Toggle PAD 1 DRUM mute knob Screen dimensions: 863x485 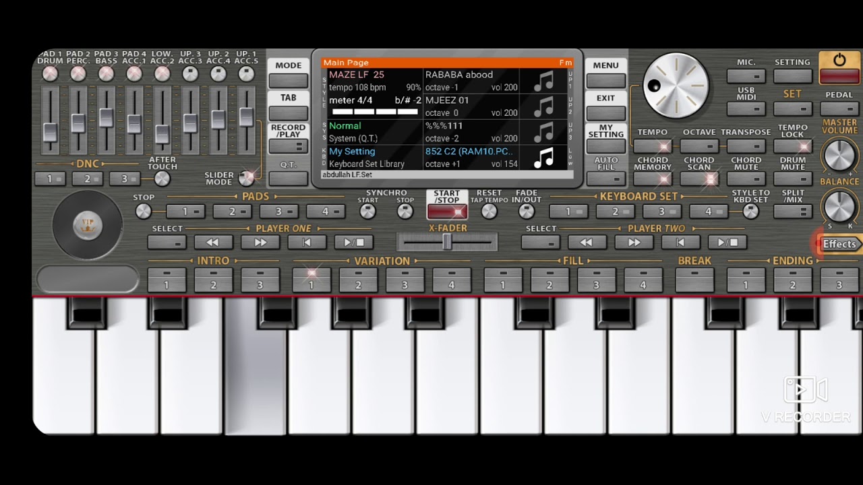click(50, 74)
